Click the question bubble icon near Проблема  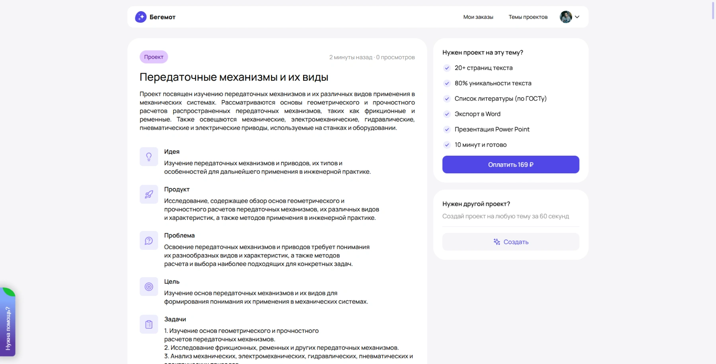pyautogui.click(x=149, y=241)
